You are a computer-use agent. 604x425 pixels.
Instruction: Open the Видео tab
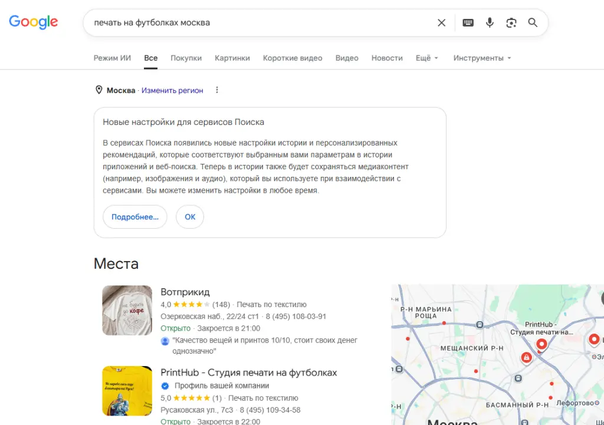(x=347, y=58)
